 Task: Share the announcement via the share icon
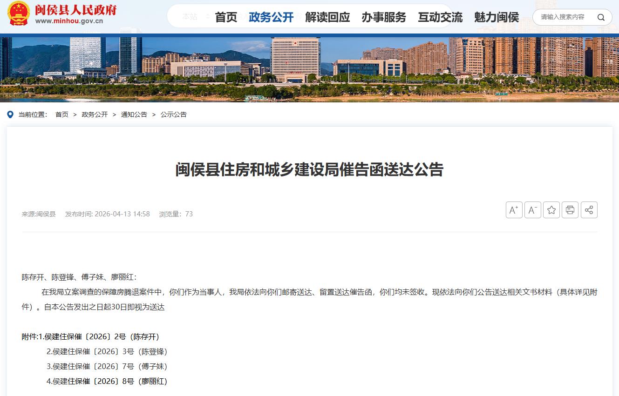tap(589, 210)
